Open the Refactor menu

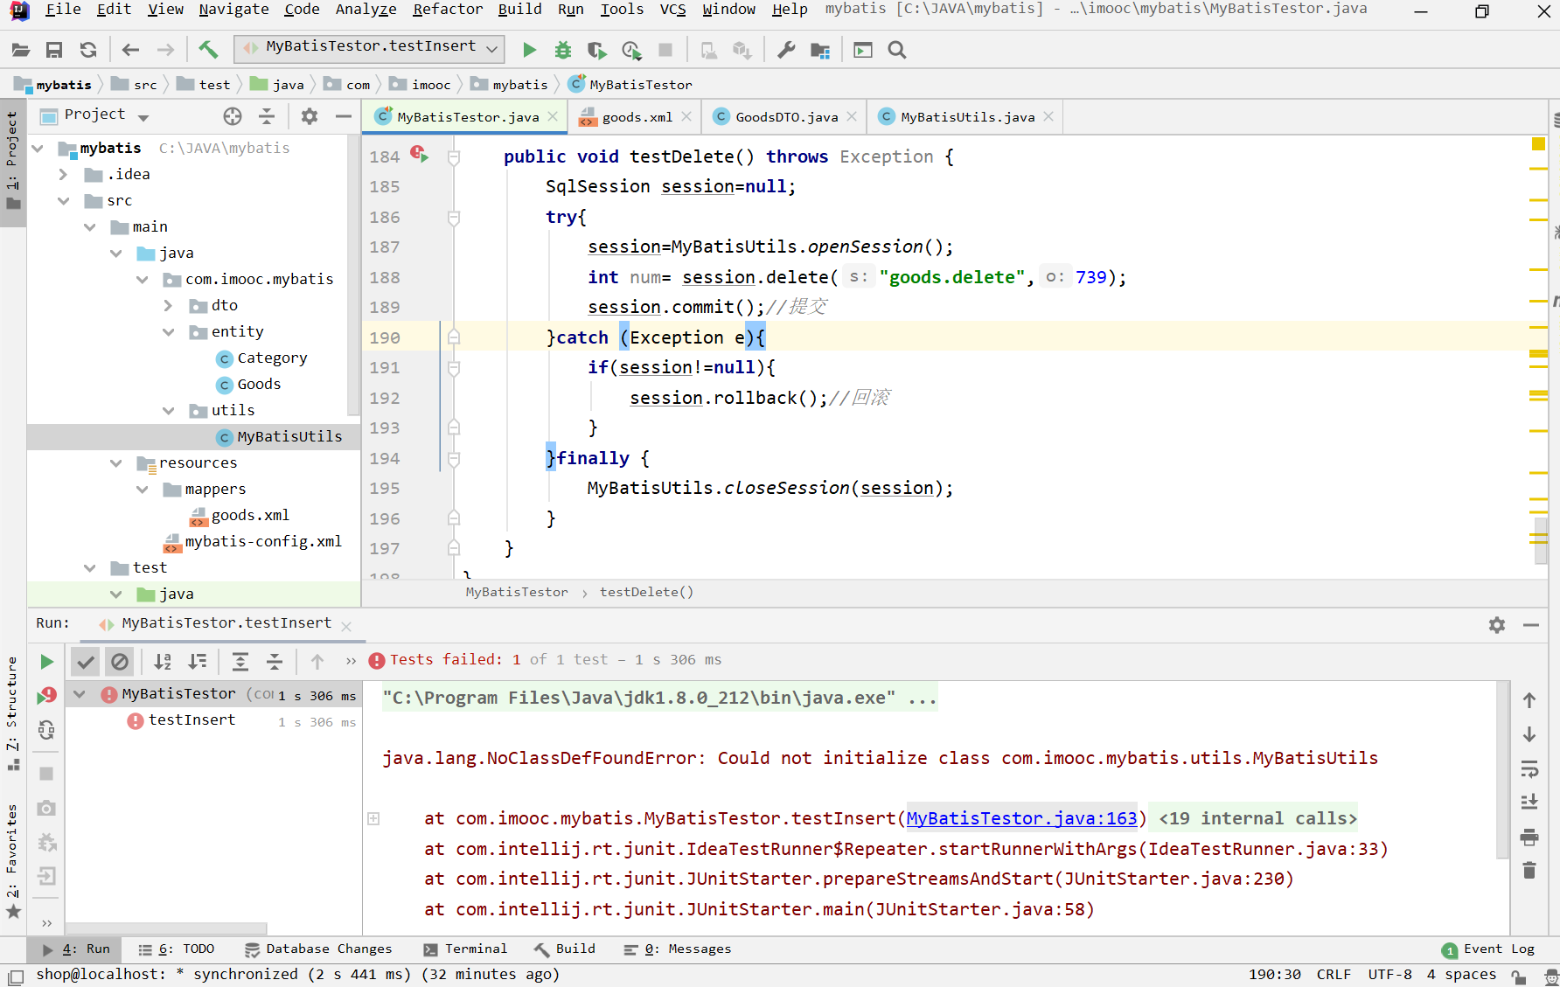click(x=448, y=10)
